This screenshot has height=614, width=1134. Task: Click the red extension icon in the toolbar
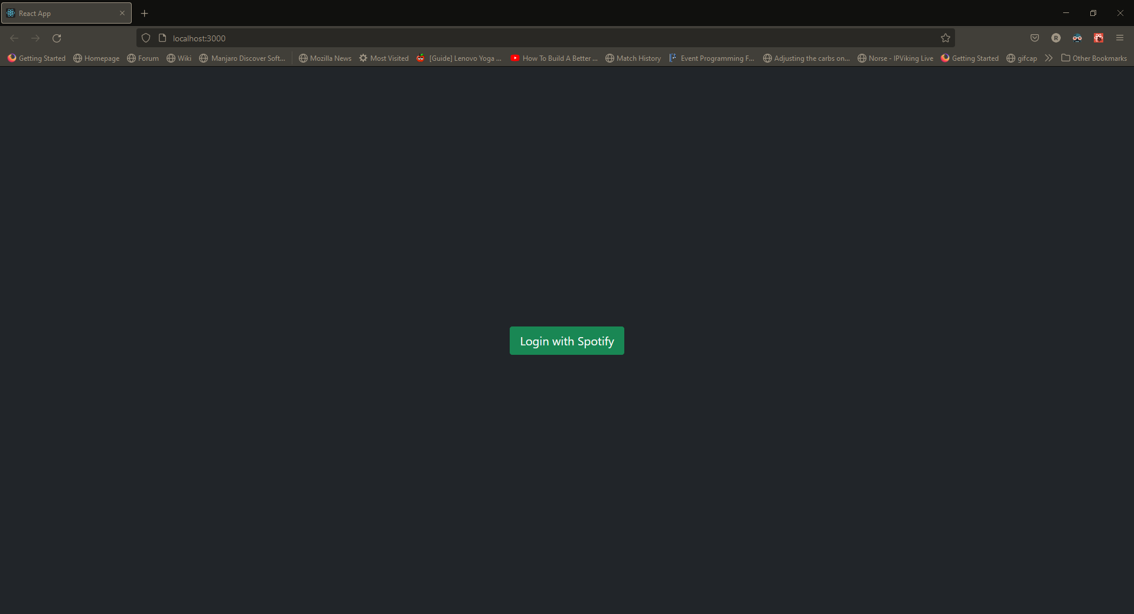point(1099,38)
